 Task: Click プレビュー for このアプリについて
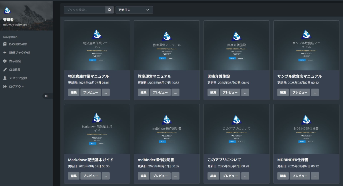(x=230, y=176)
